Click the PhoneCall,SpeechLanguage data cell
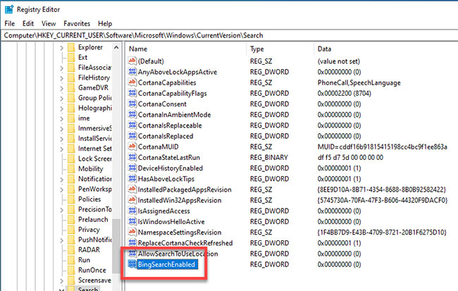This screenshot has width=458, height=291. [x=359, y=82]
